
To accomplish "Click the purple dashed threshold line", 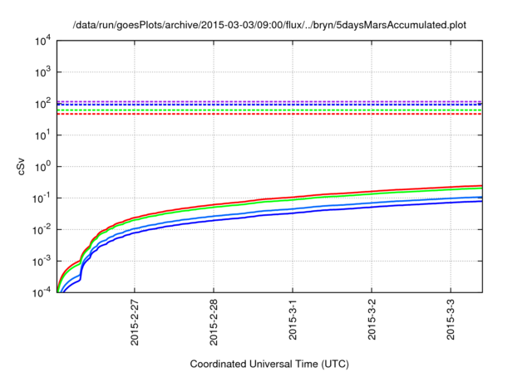I will 269,101.
